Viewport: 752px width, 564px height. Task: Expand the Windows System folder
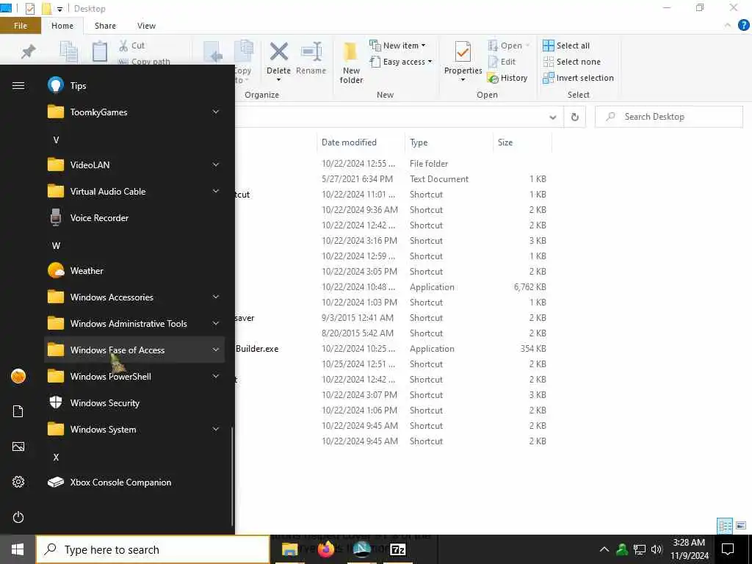coord(216,429)
